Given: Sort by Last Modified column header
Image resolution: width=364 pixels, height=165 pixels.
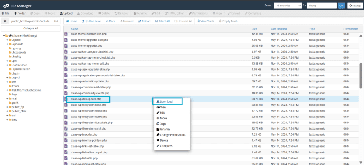Looking at the screenshot, I should click(x=279, y=29).
